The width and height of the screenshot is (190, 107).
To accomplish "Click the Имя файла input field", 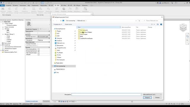I will click(x=107, y=95).
